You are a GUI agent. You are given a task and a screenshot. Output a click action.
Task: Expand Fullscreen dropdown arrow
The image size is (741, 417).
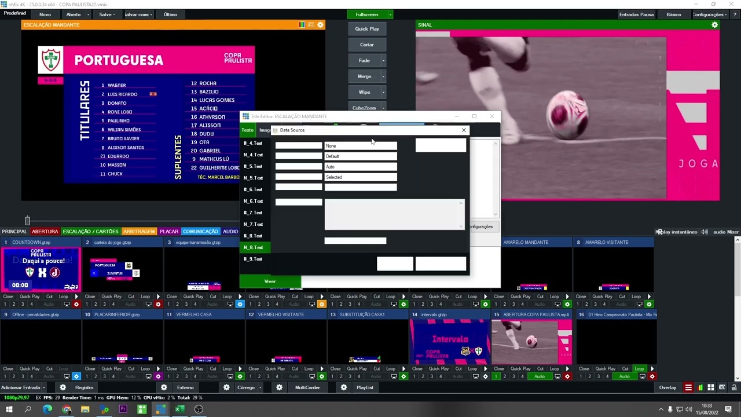click(x=390, y=14)
